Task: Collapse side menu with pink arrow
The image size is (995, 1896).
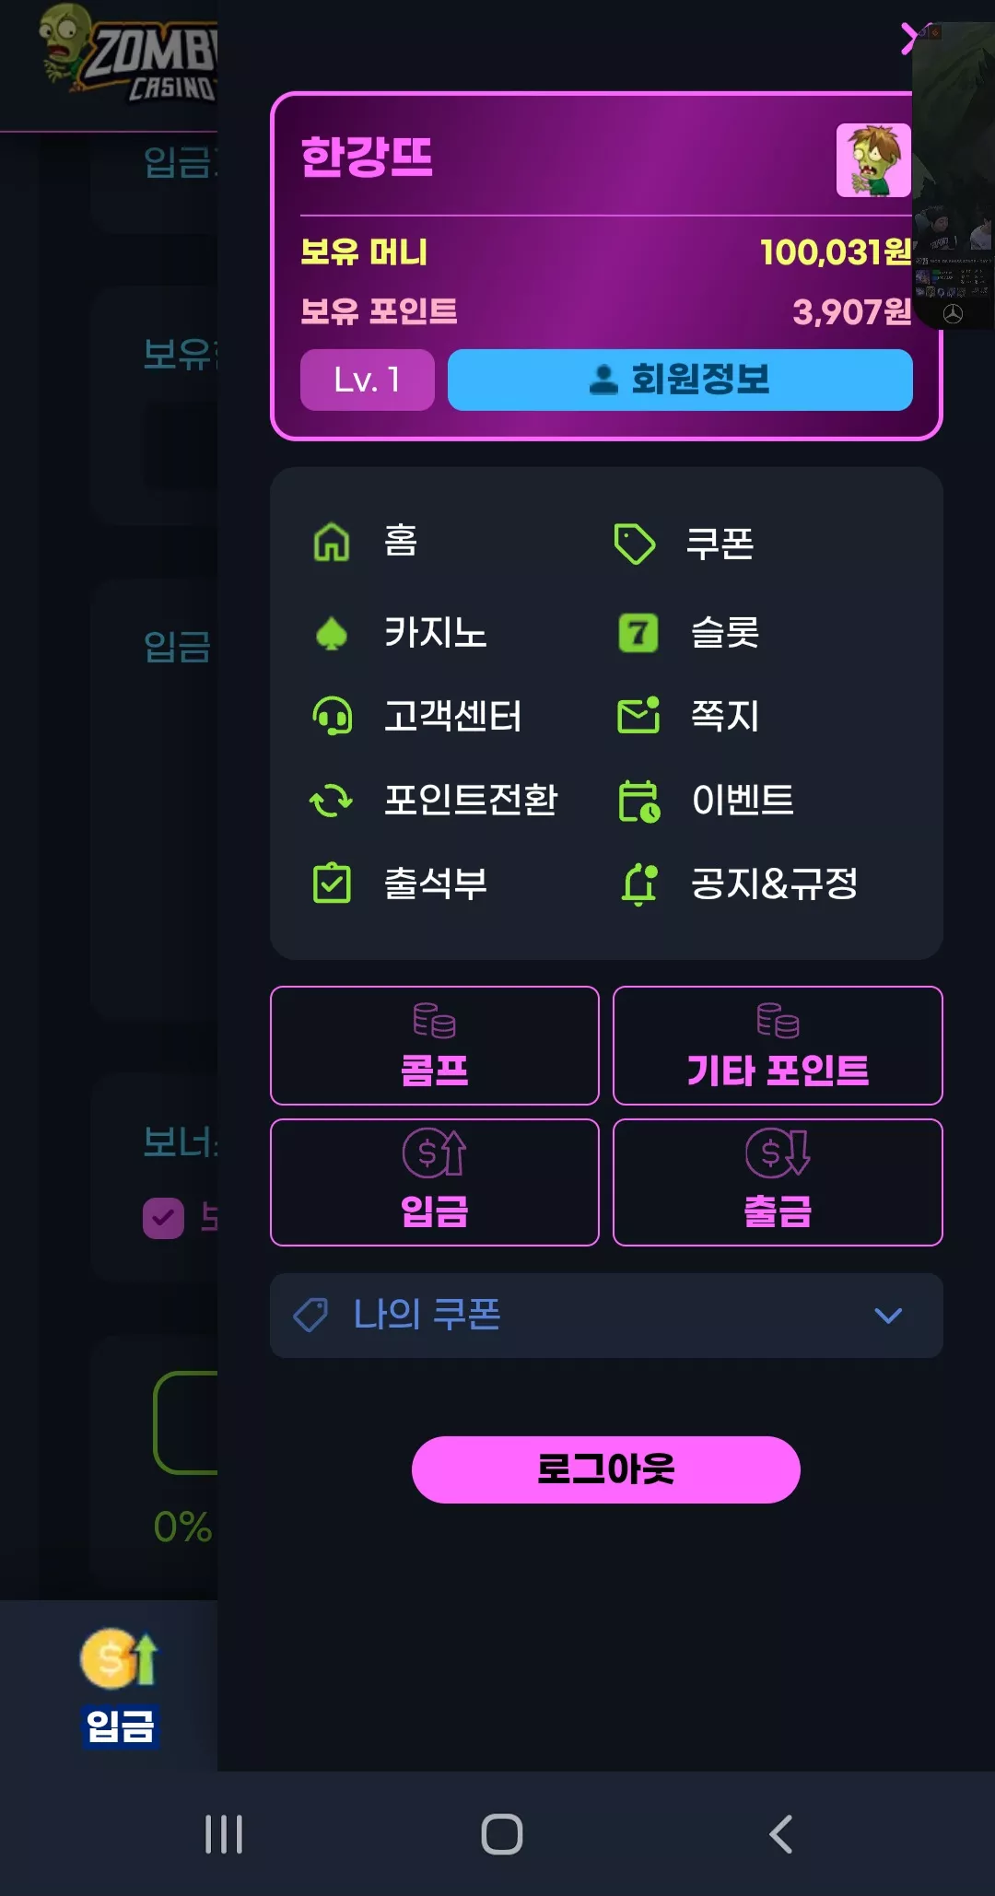Action: pyautogui.click(x=908, y=39)
